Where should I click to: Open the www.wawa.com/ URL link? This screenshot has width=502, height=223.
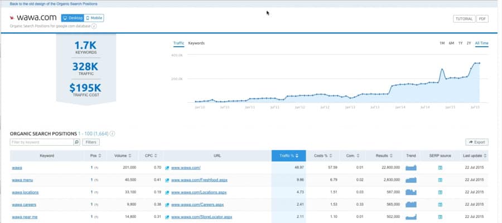click(186, 168)
